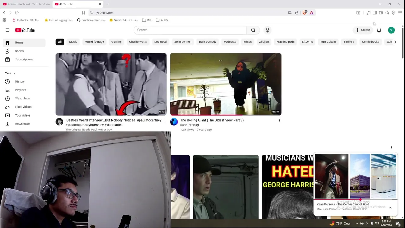Open The Original Beatle Paul McCartney channel
The image size is (405, 228).
point(89,130)
